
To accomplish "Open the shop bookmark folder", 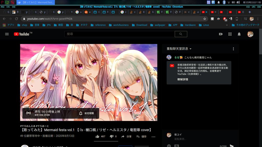I will pyautogui.click(x=22, y=25).
